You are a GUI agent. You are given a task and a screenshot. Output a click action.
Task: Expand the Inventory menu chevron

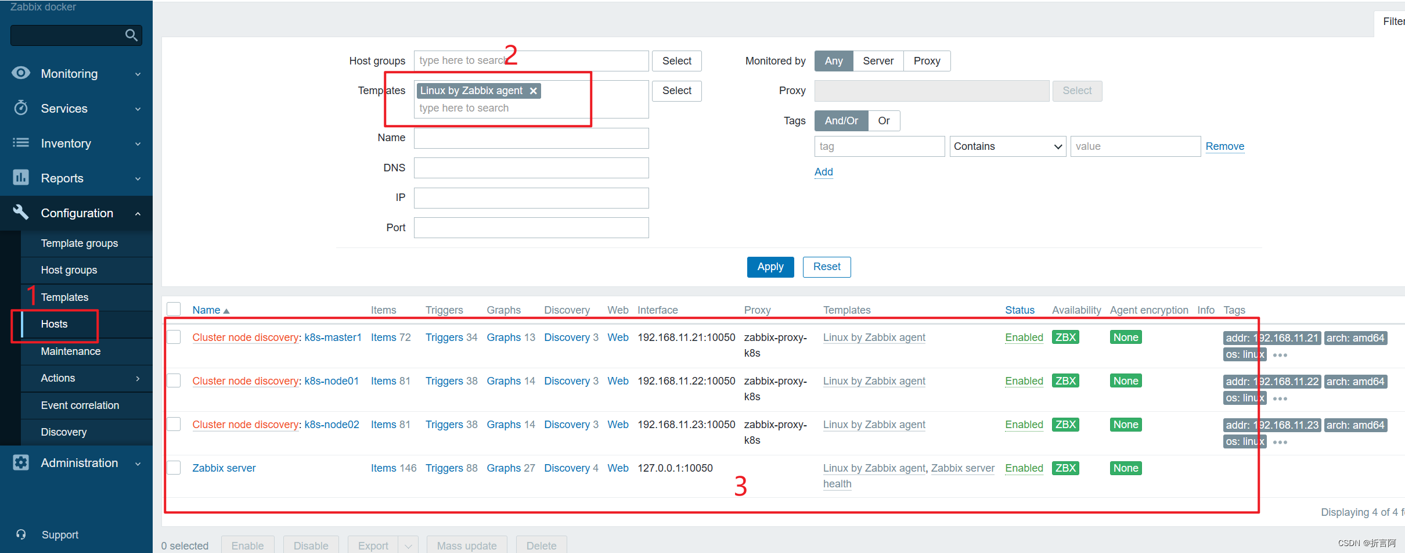point(138,144)
